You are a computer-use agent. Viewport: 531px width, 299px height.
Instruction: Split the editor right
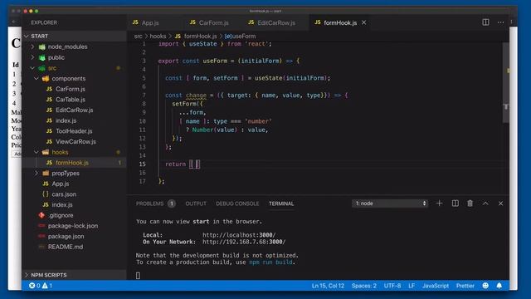tap(485, 22)
